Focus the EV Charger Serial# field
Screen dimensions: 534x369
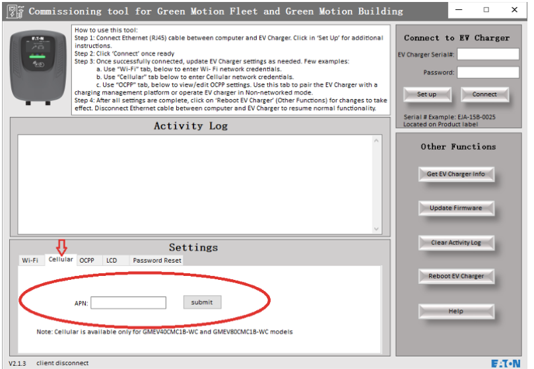[x=488, y=54]
